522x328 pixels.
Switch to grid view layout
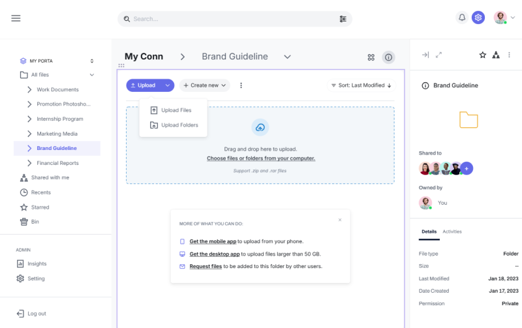pyautogui.click(x=371, y=57)
